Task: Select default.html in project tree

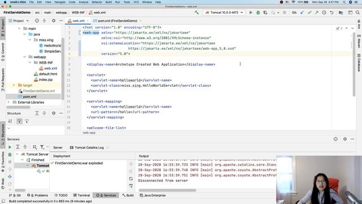Action: click(x=48, y=74)
